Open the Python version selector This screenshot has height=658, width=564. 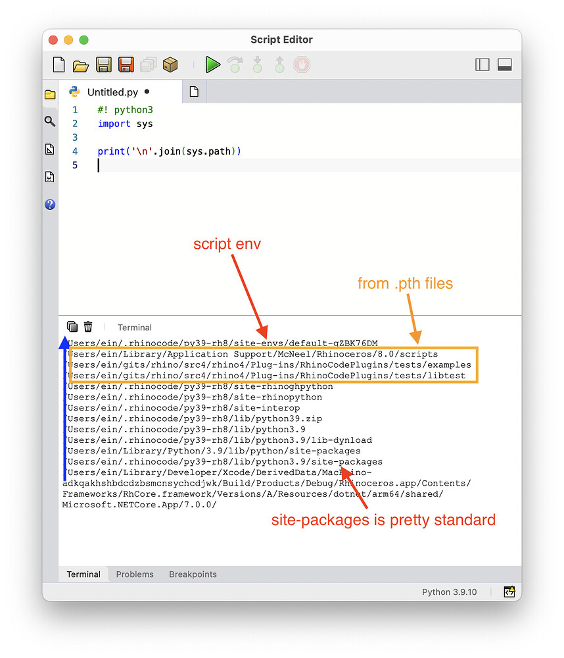pyautogui.click(x=449, y=592)
